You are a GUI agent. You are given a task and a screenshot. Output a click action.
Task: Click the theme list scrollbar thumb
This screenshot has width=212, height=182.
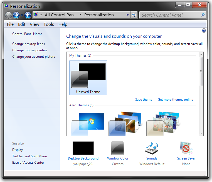pos(201,71)
